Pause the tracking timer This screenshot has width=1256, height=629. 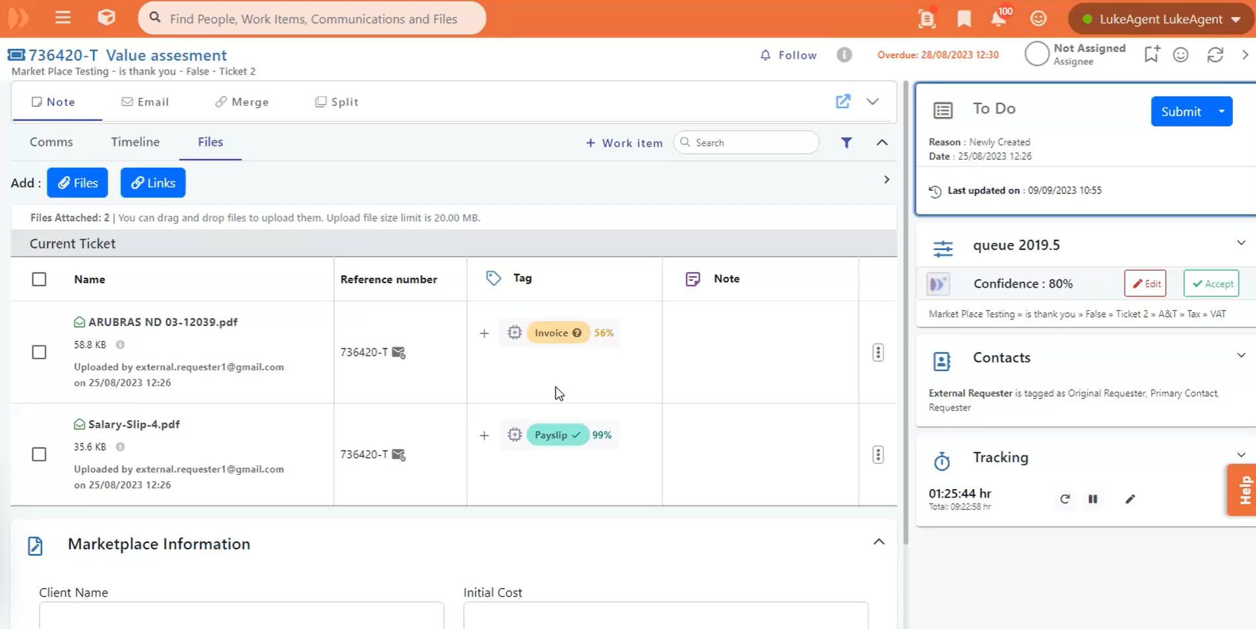pos(1093,499)
